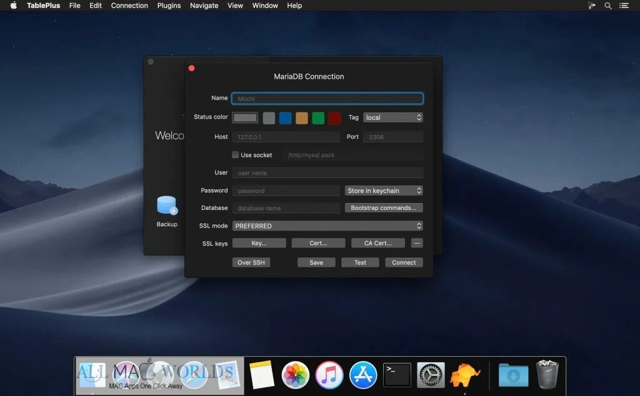
Task: Click the Bootstrap commands... button
Action: [x=384, y=207]
